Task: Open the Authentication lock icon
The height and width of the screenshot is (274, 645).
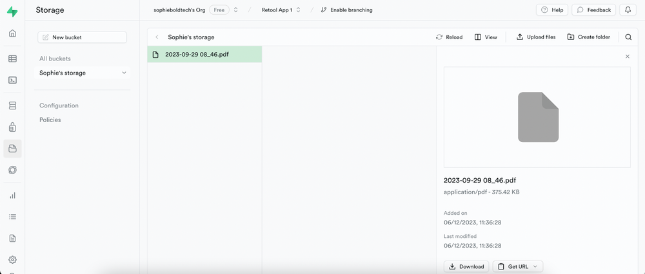Action: click(12, 127)
